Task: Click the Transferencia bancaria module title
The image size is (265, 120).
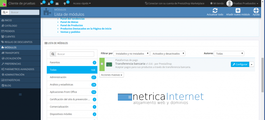Action: click(x=130, y=64)
